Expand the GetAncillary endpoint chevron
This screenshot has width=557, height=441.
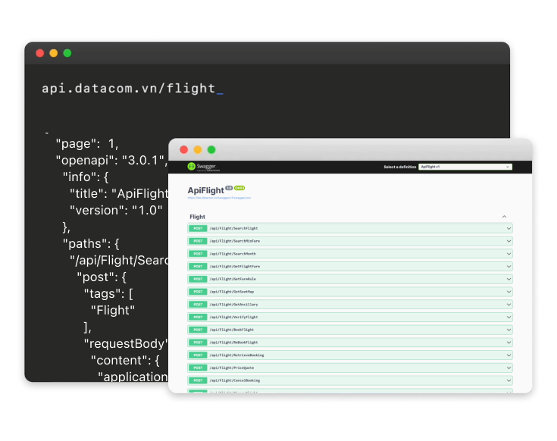[x=508, y=305]
